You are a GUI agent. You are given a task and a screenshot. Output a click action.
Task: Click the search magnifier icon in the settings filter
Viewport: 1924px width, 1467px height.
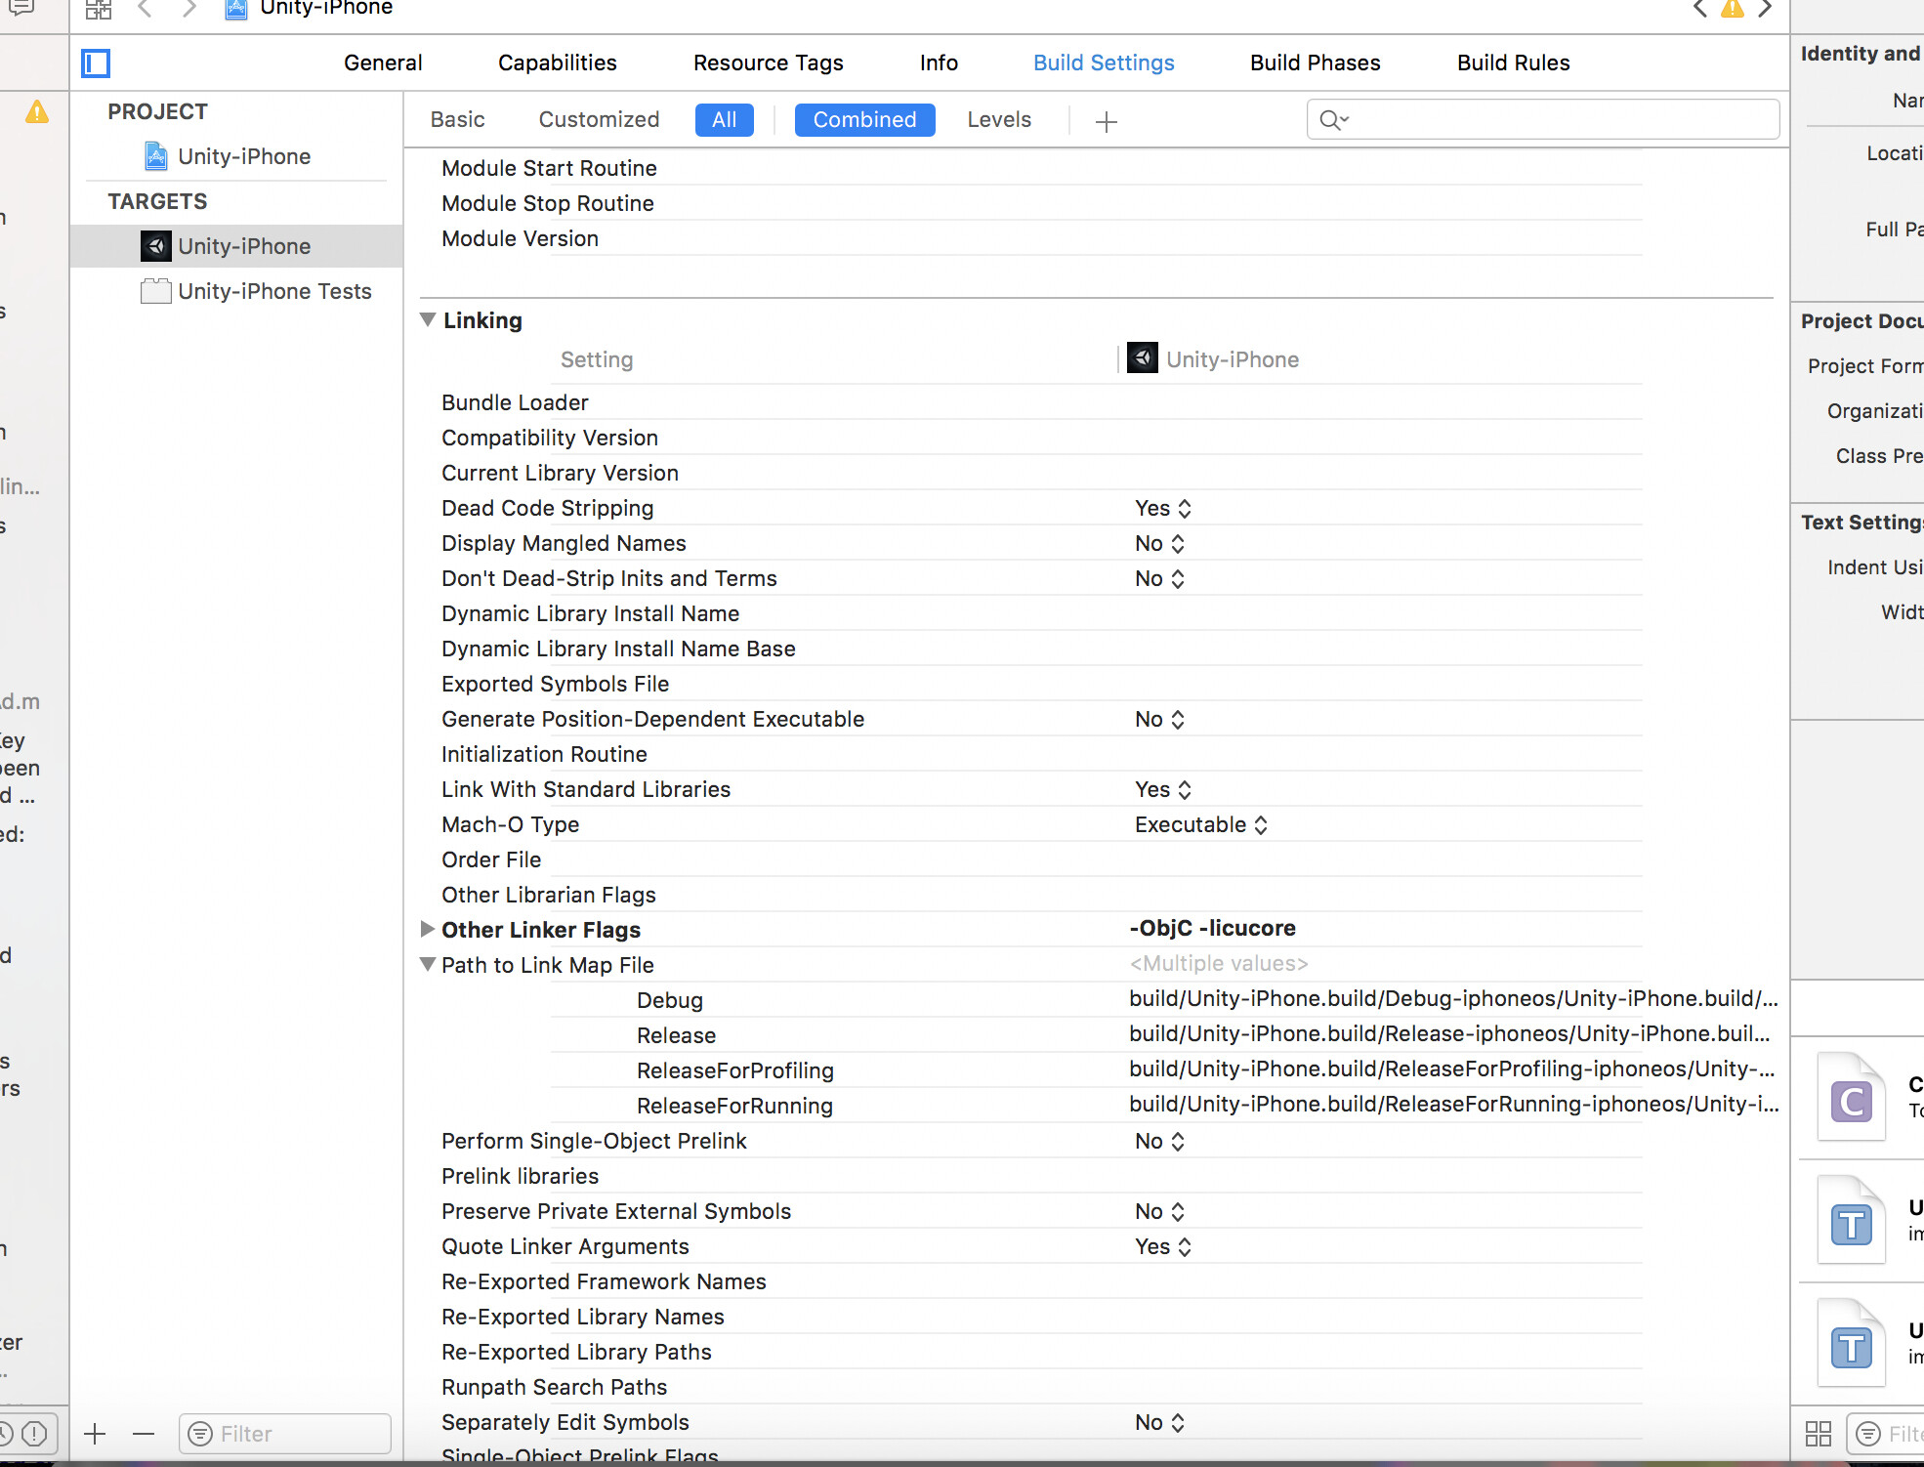pos(1332,120)
